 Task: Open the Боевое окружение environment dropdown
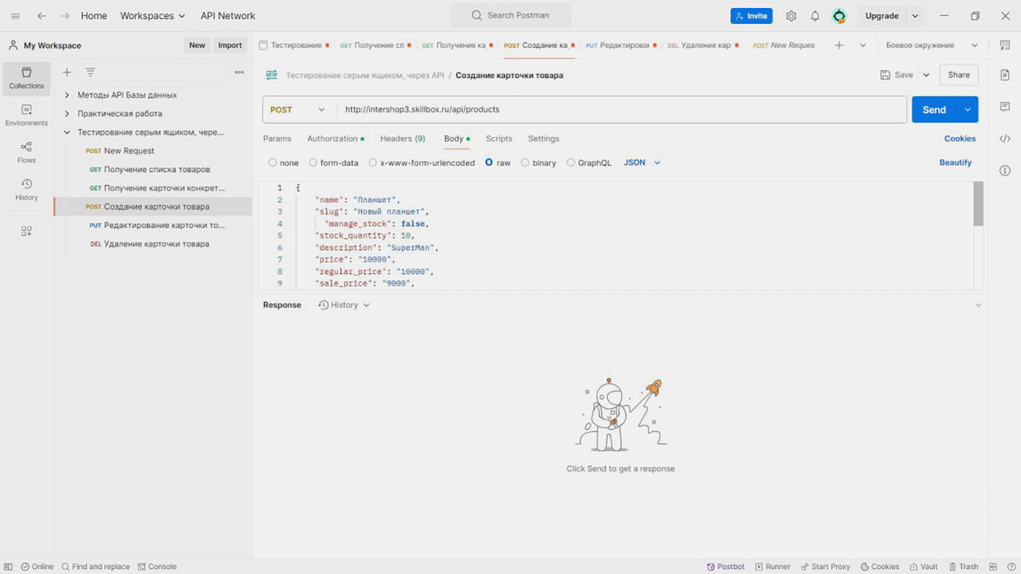pyautogui.click(x=931, y=45)
